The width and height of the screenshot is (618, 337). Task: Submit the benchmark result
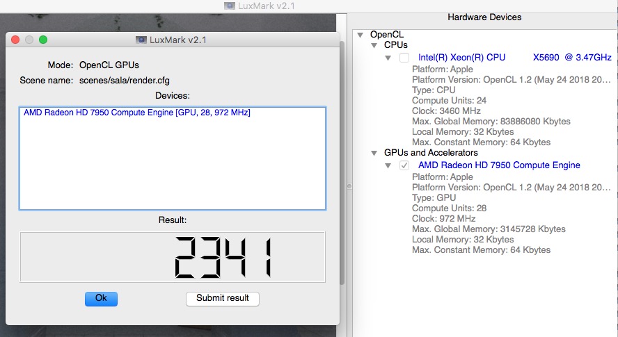[x=222, y=298]
